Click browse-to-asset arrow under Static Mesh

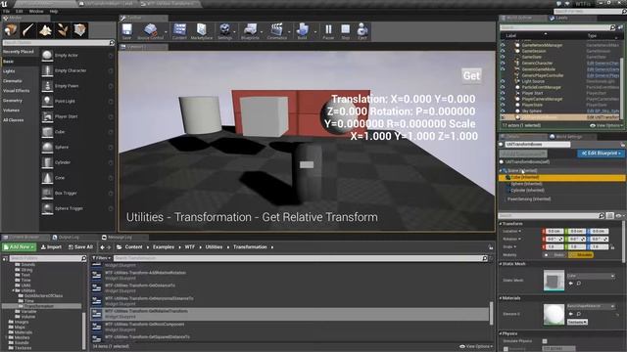[x=570, y=284]
